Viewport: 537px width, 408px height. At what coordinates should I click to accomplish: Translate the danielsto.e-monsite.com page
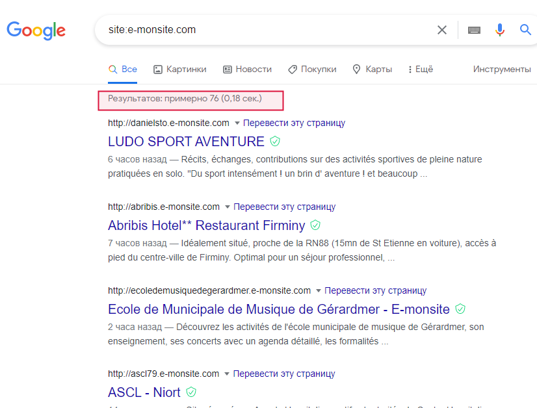[294, 123]
